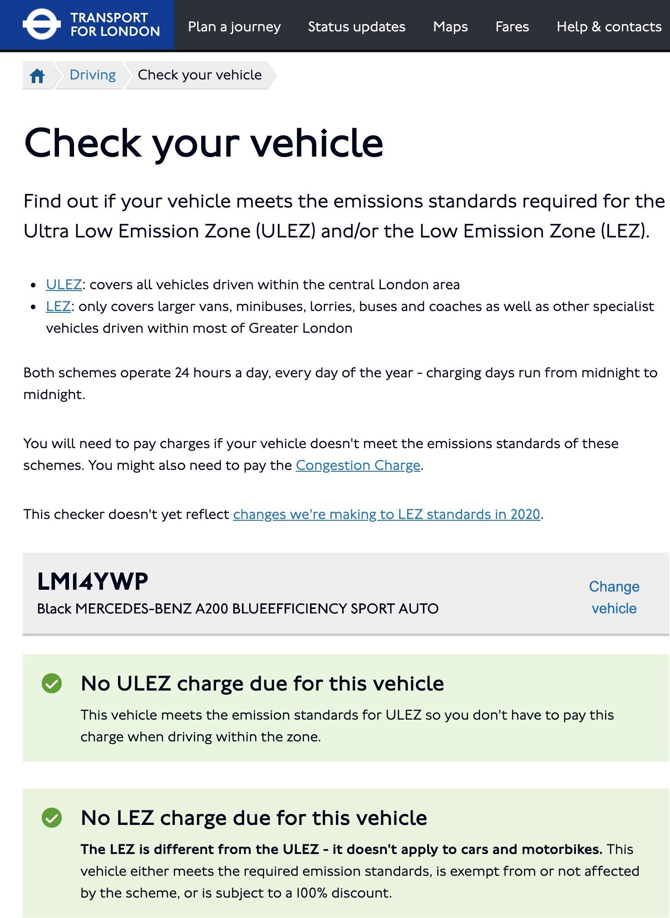Click No ULEZ charge due heading
This screenshot has width=670, height=918.
(x=262, y=683)
